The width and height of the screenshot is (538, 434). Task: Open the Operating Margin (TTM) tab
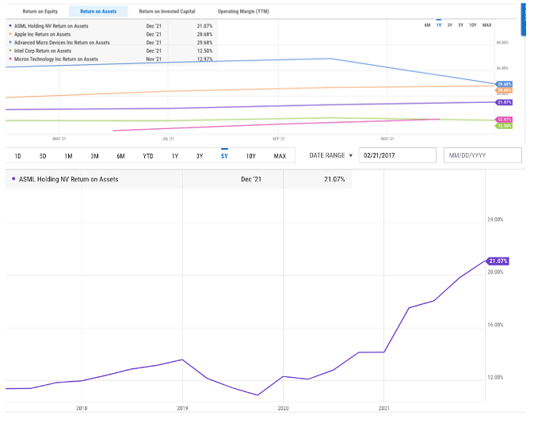pyautogui.click(x=243, y=11)
